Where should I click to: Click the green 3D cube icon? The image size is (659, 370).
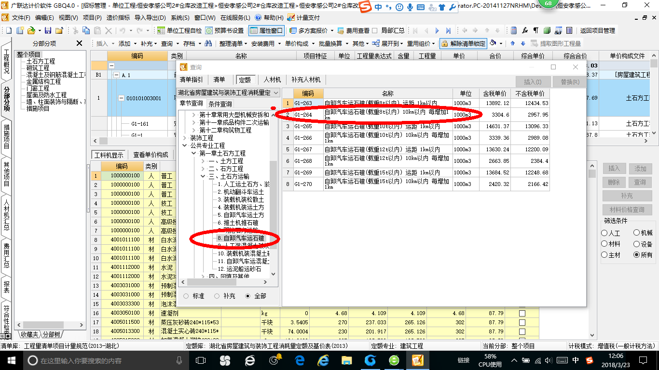click(x=547, y=30)
